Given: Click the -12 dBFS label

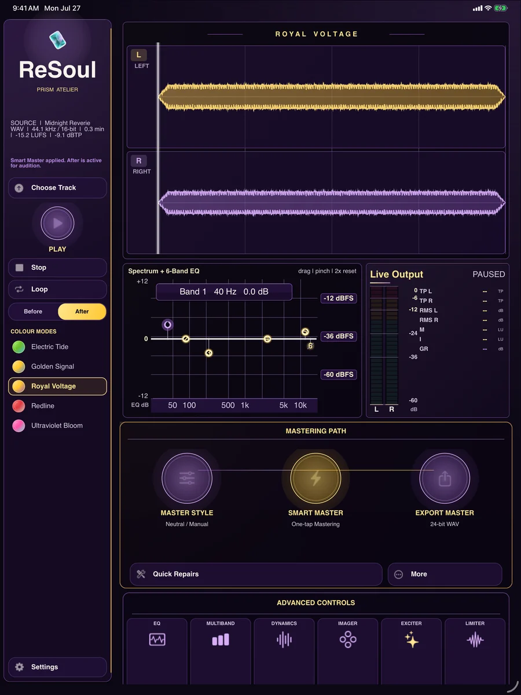Looking at the screenshot, I should (x=339, y=298).
